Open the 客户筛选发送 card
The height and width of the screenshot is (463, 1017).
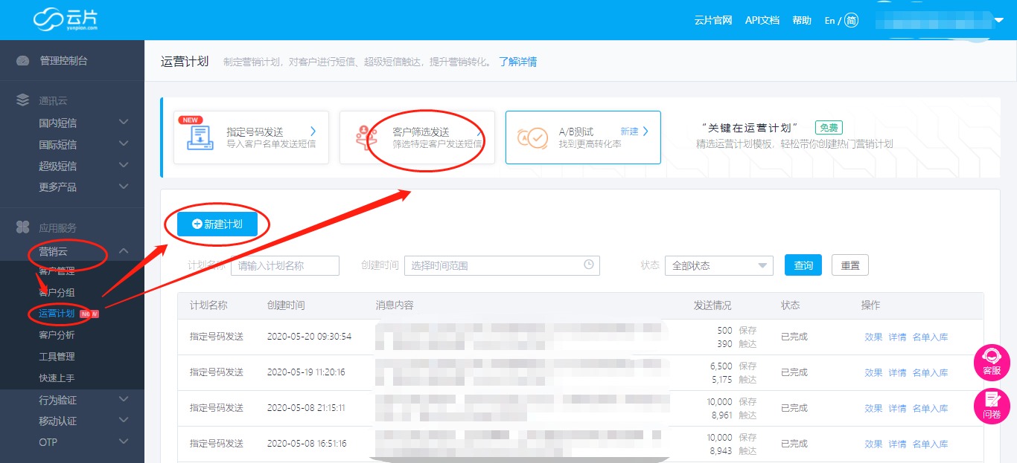coord(417,137)
